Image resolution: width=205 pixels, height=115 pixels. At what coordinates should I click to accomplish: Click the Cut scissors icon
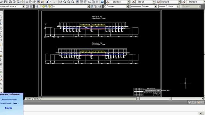[x=27, y=2]
